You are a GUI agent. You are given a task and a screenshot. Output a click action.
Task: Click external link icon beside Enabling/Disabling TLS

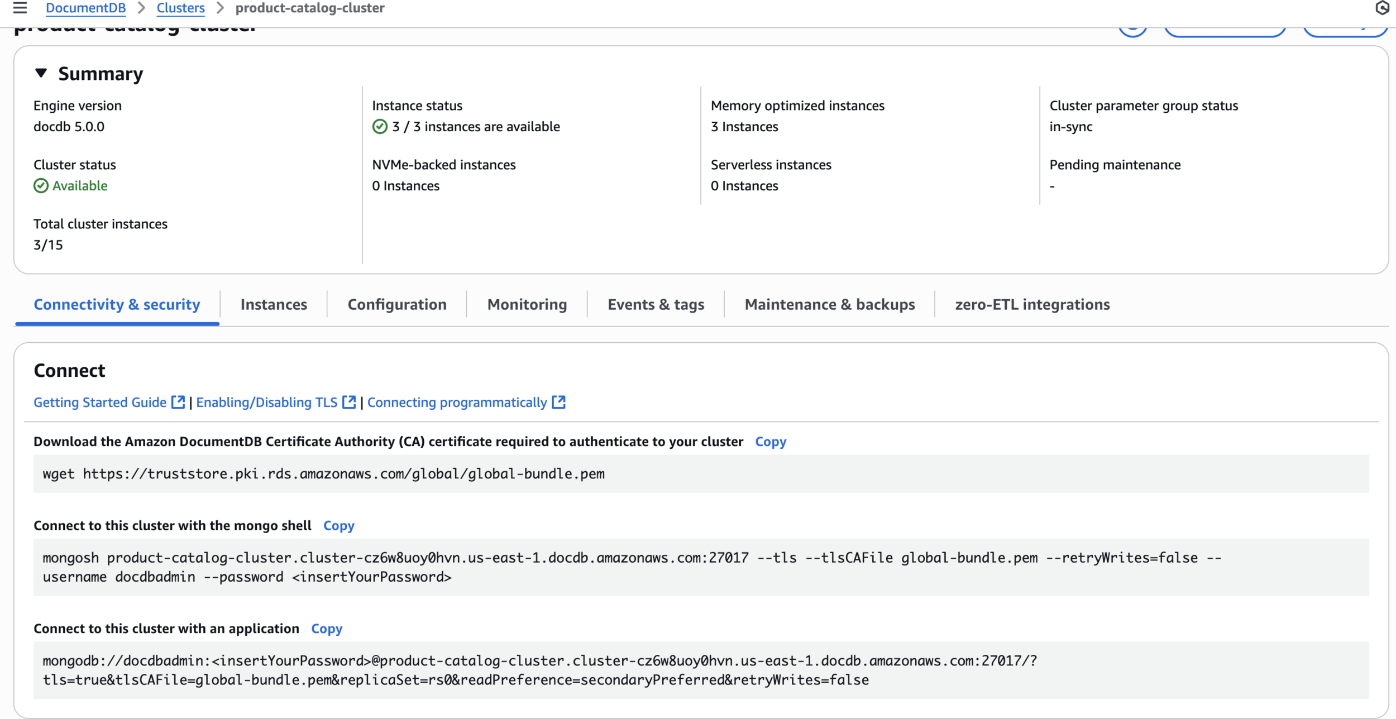point(349,402)
